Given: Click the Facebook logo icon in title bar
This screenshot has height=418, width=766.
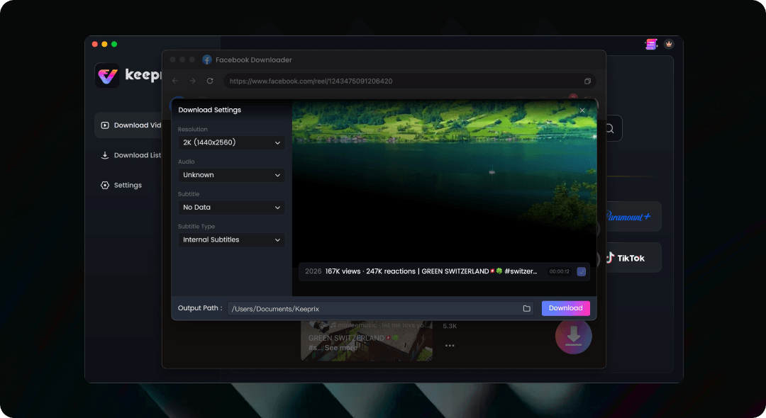Looking at the screenshot, I should click(207, 60).
